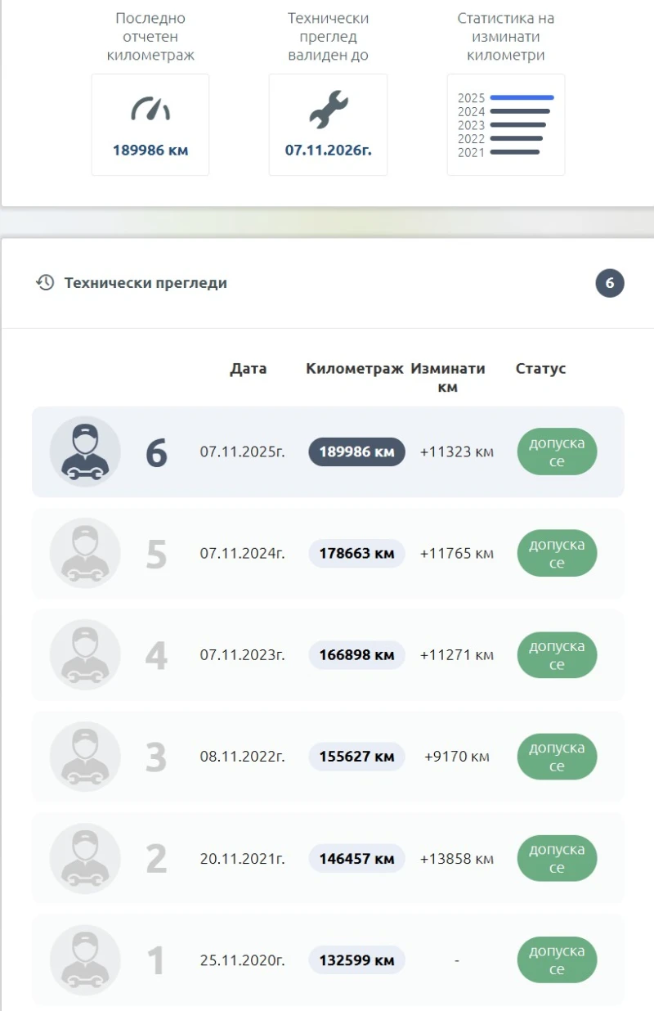
Task: Select the mechanic avatar for inspection 6
Action: click(85, 452)
